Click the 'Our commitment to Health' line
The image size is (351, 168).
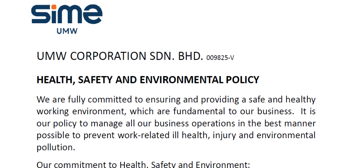tap(143, 165)
